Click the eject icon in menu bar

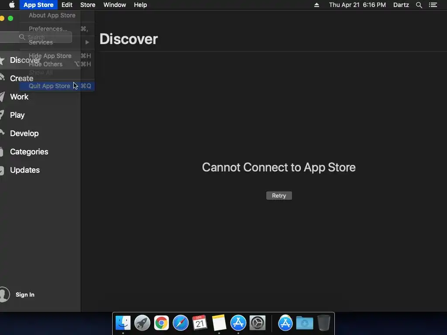(x=316, y=5)
